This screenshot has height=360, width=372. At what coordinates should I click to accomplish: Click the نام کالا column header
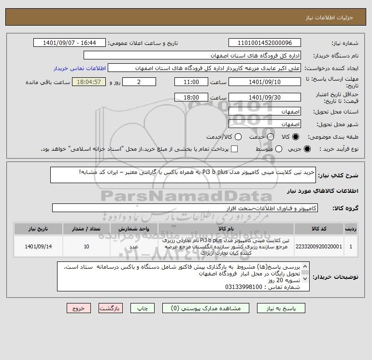226,229
